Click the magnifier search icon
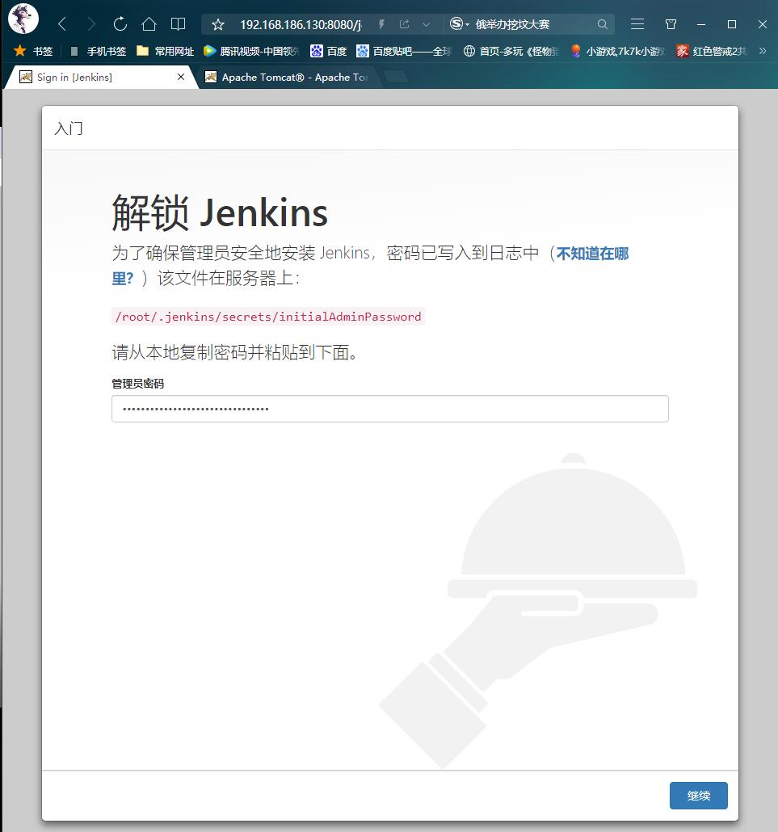The height and width of the screenshot is (832, 778). coord(602,24)
